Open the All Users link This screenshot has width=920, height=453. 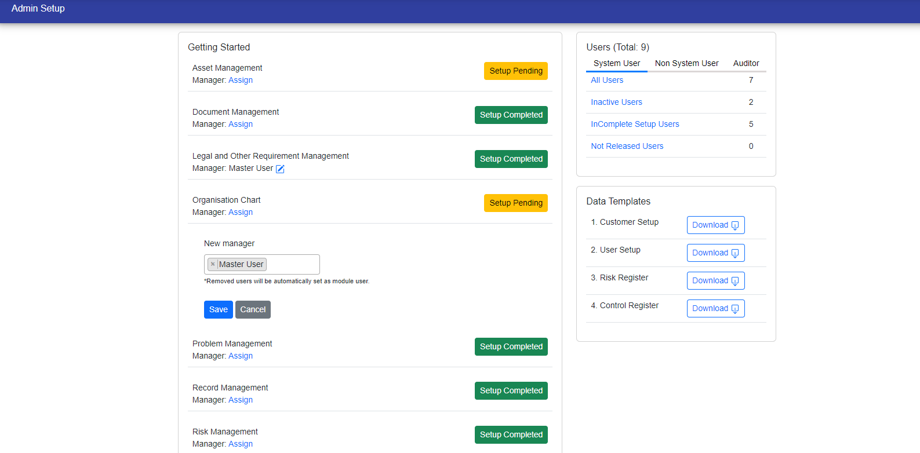[607, 80]
